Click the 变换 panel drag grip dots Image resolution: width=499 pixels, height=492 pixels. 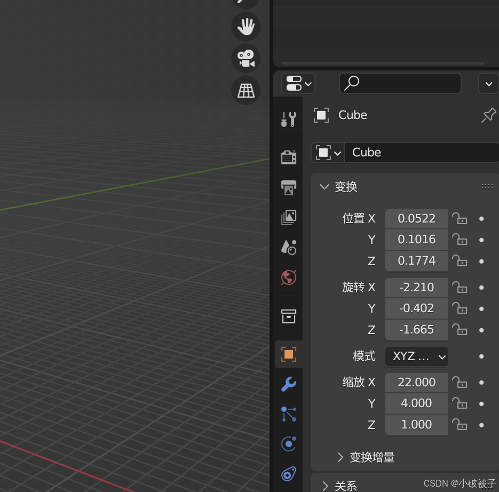tap(487, 187)
